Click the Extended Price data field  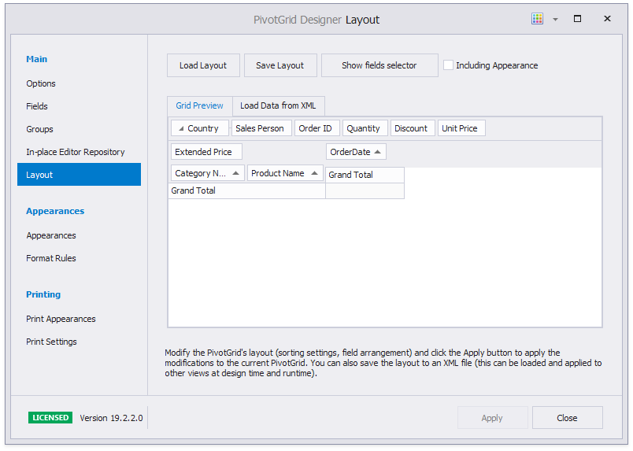click(x=204, y=152)
